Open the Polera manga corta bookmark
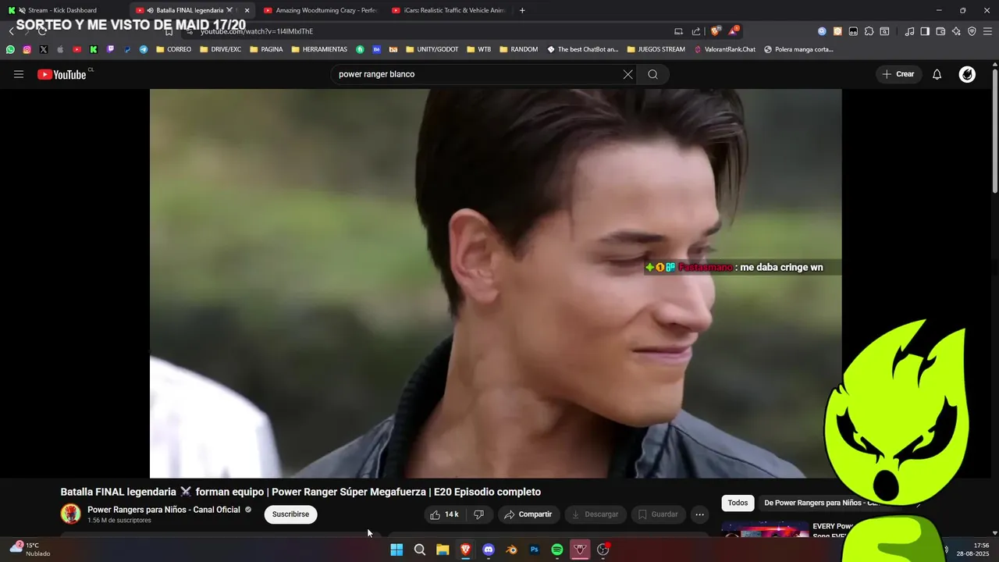The image size is (999, 562). pyautogui.click(x=798, y=49)
